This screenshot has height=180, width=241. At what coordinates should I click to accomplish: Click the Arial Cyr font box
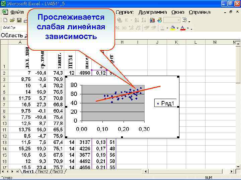click(15, 28)
